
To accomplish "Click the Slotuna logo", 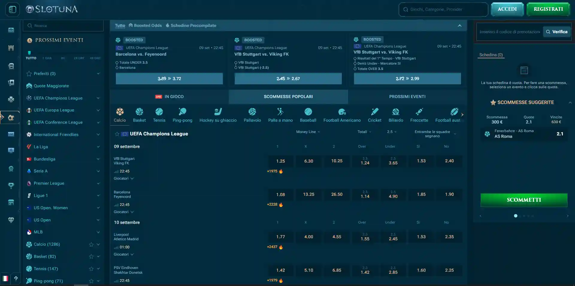I will (52, 9).
